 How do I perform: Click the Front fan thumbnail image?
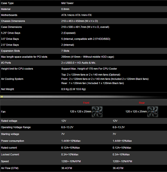point(97,112)
